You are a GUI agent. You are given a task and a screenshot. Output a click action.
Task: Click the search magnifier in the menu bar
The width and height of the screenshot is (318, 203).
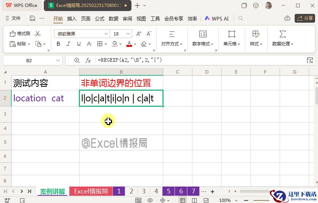[x=241, y=19]
